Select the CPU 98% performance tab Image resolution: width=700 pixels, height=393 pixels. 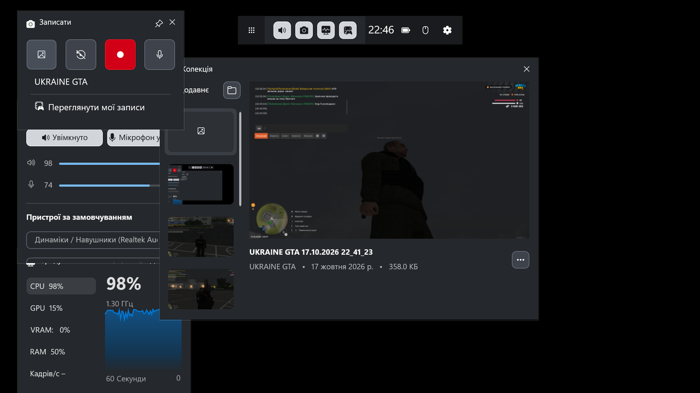pos(61,286)
